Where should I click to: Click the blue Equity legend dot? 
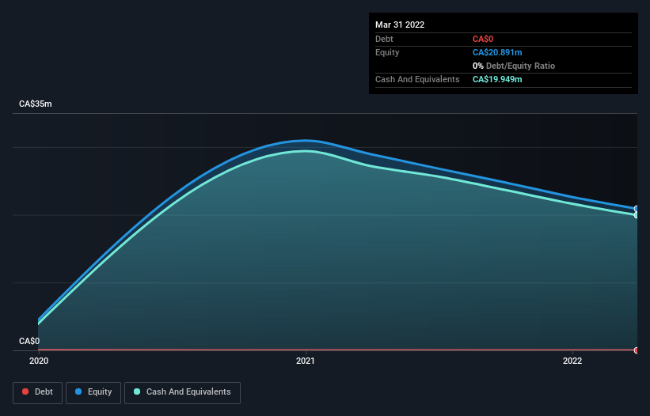pos(78,391)
